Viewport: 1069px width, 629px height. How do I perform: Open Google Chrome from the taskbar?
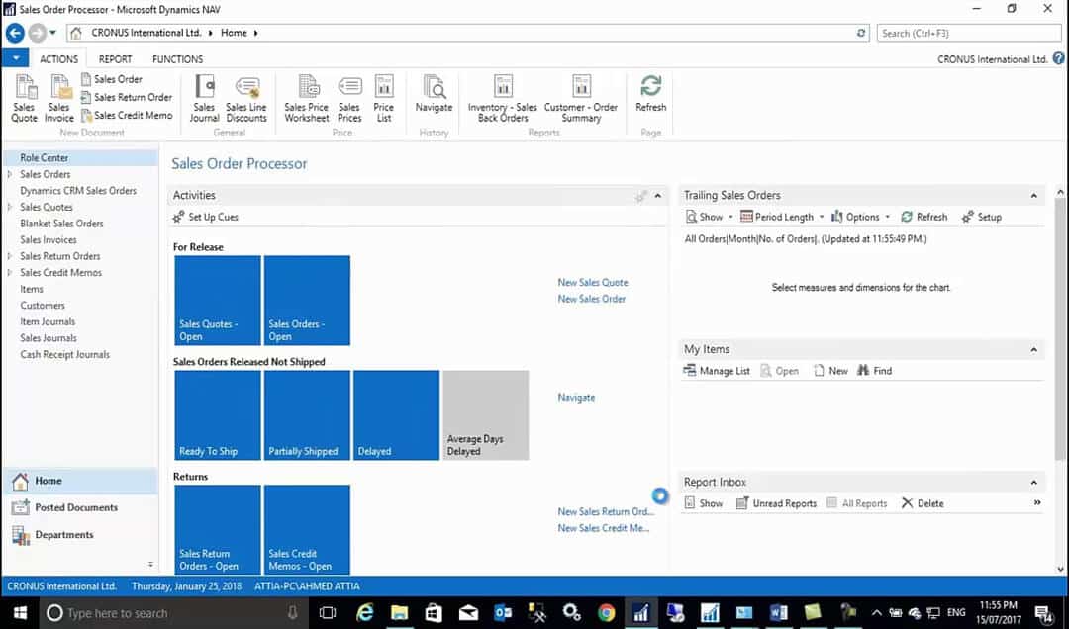point(606,613)
